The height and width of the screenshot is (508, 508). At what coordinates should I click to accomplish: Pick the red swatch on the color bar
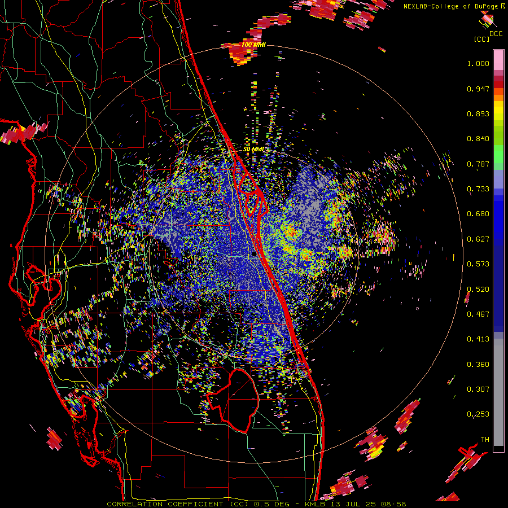click(x=498, y=85)
